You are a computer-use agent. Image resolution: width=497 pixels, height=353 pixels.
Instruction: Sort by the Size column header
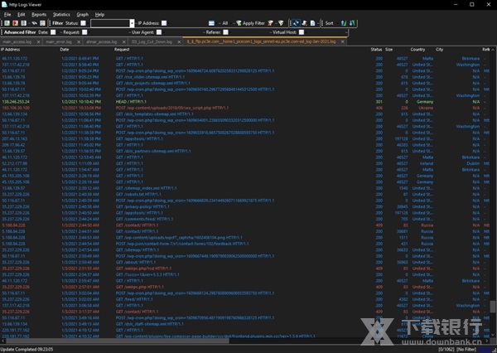(389, 50)
